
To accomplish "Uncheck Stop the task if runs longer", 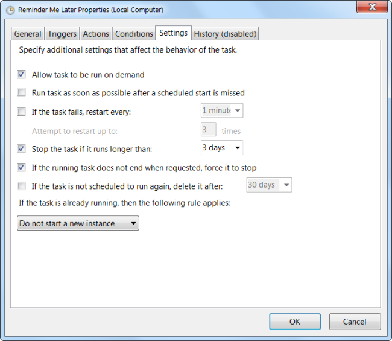I will [22, 148].
